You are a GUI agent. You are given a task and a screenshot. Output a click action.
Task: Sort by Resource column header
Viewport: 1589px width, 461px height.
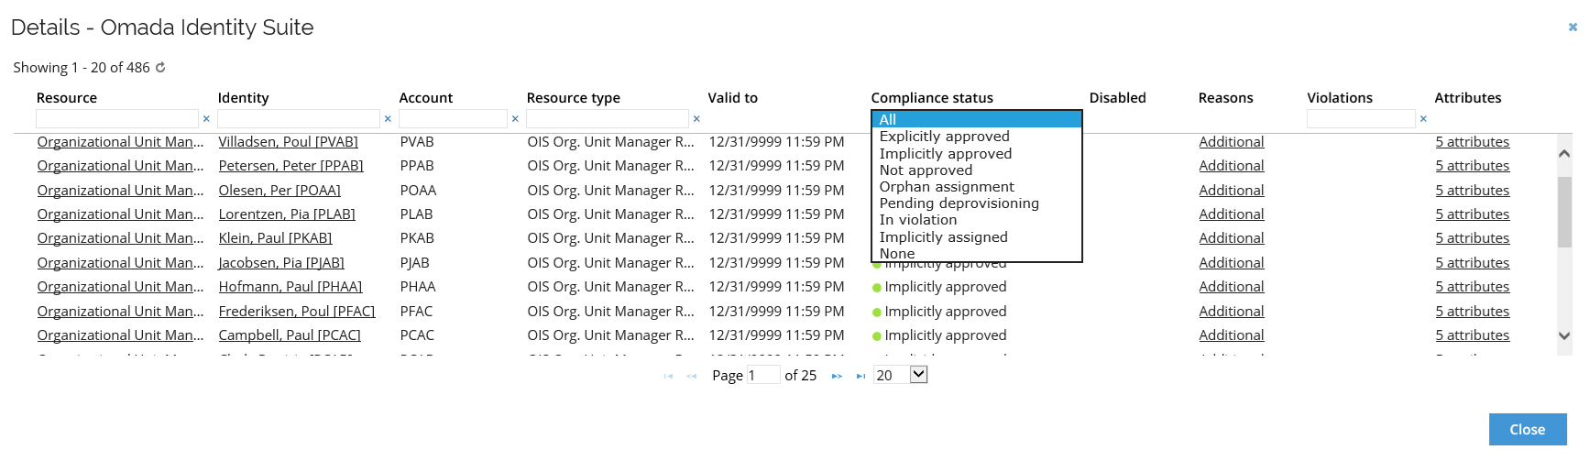(67, 98)
